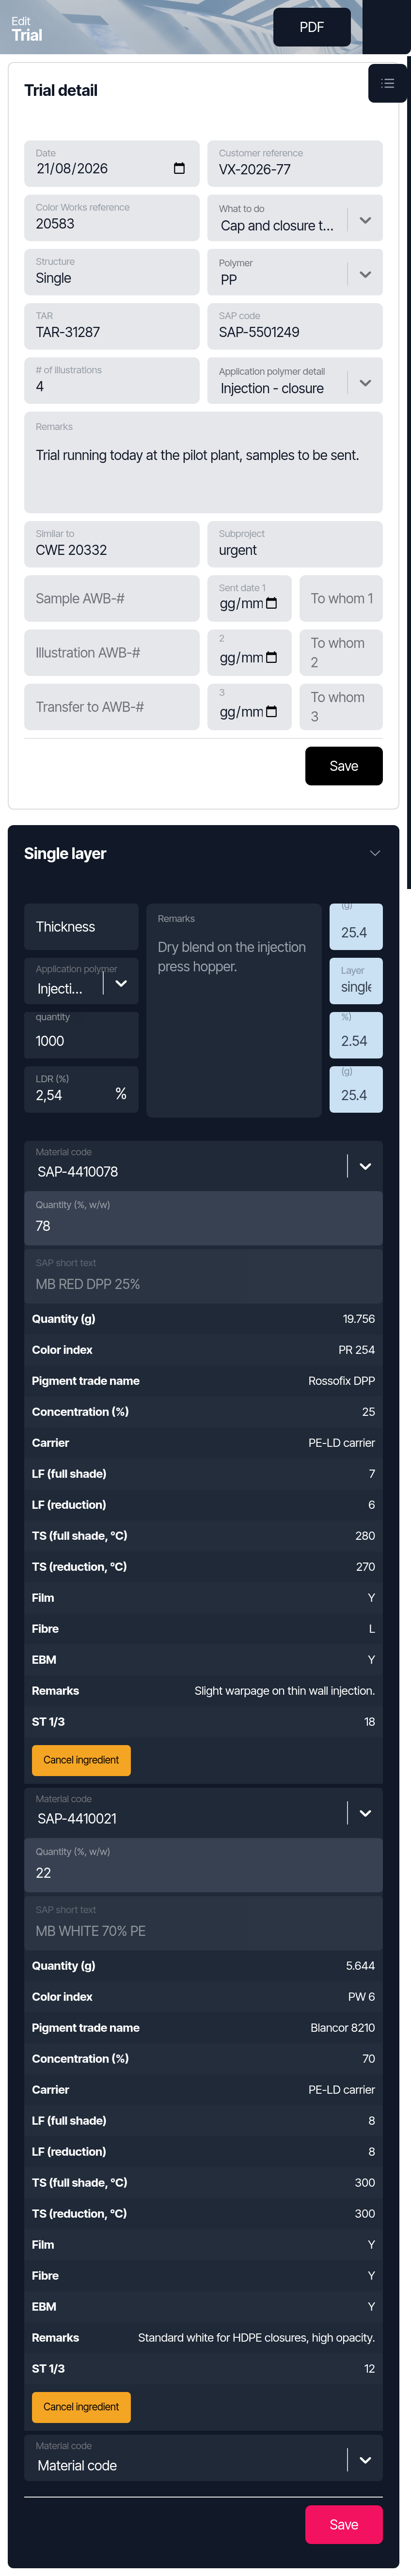Click pigment name Rossofix DPP
Viewport: 411px width, 2576px height.
click(x=341, y=1380)
